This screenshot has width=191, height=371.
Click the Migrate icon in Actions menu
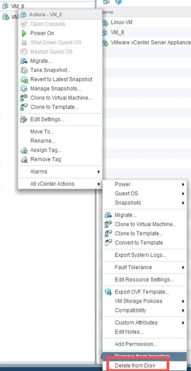pyautogui.click(x=24, y=61)
